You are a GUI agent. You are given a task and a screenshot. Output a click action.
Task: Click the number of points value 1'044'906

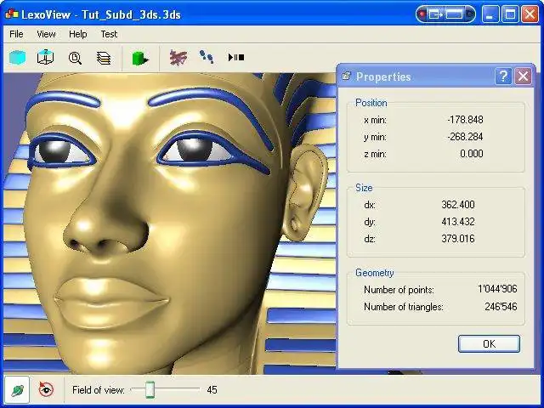497,289
